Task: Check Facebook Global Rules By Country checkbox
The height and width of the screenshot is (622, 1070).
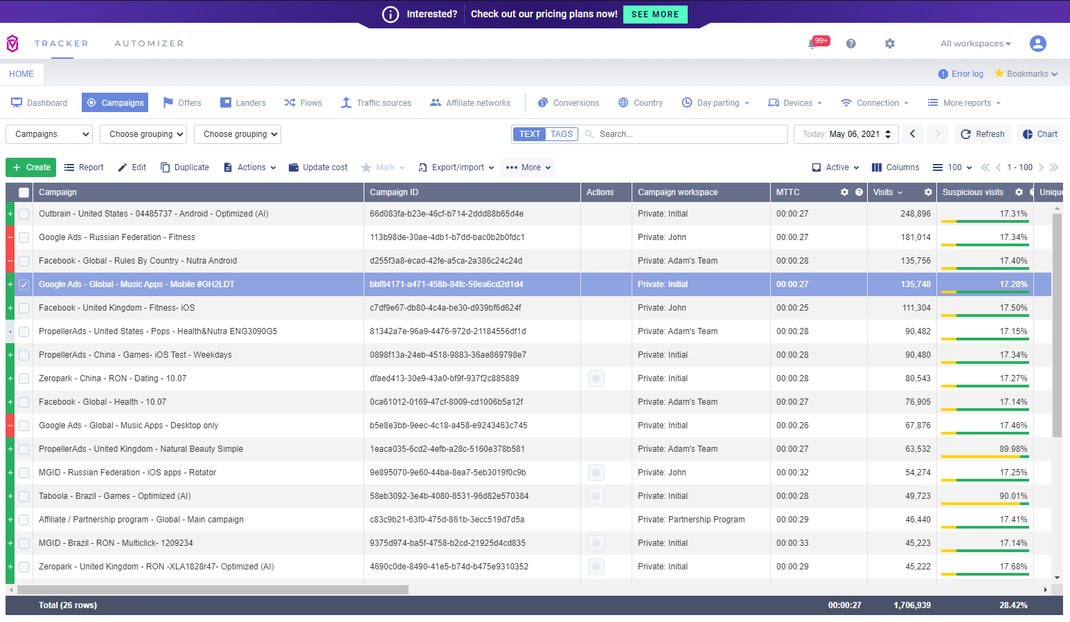Action: pos(24,261)
